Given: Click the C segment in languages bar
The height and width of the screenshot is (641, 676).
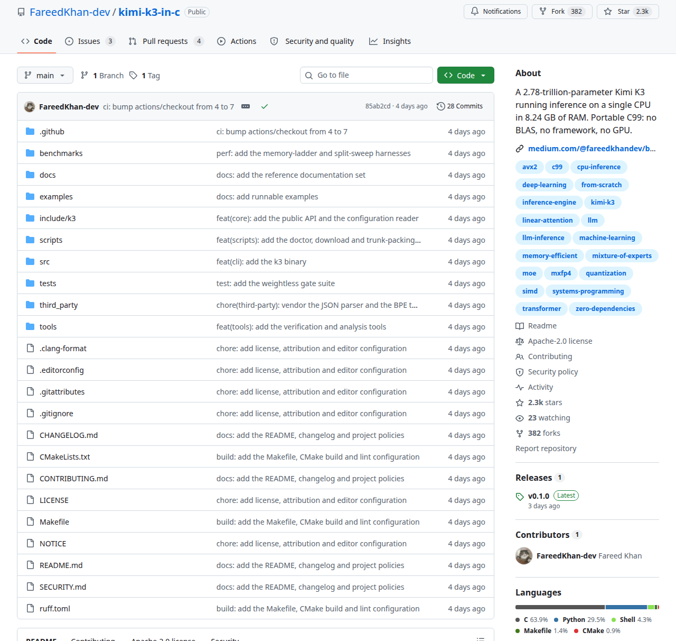Looking at the screenshot, I should click(560, 607).
